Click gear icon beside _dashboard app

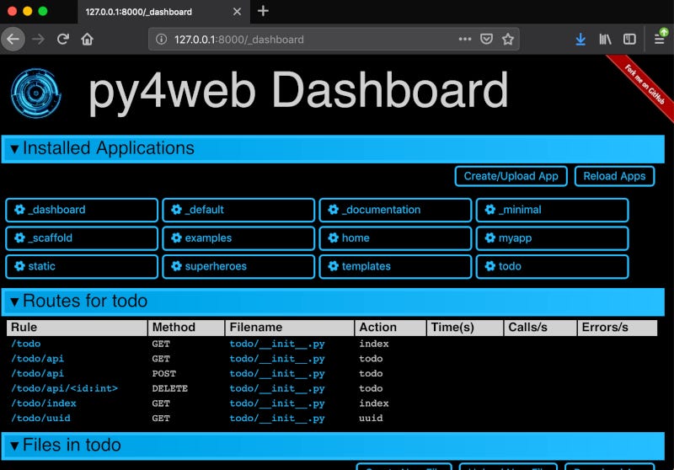tap(19, 210)
